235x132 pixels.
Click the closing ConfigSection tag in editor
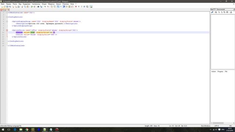tap(16, 41)
